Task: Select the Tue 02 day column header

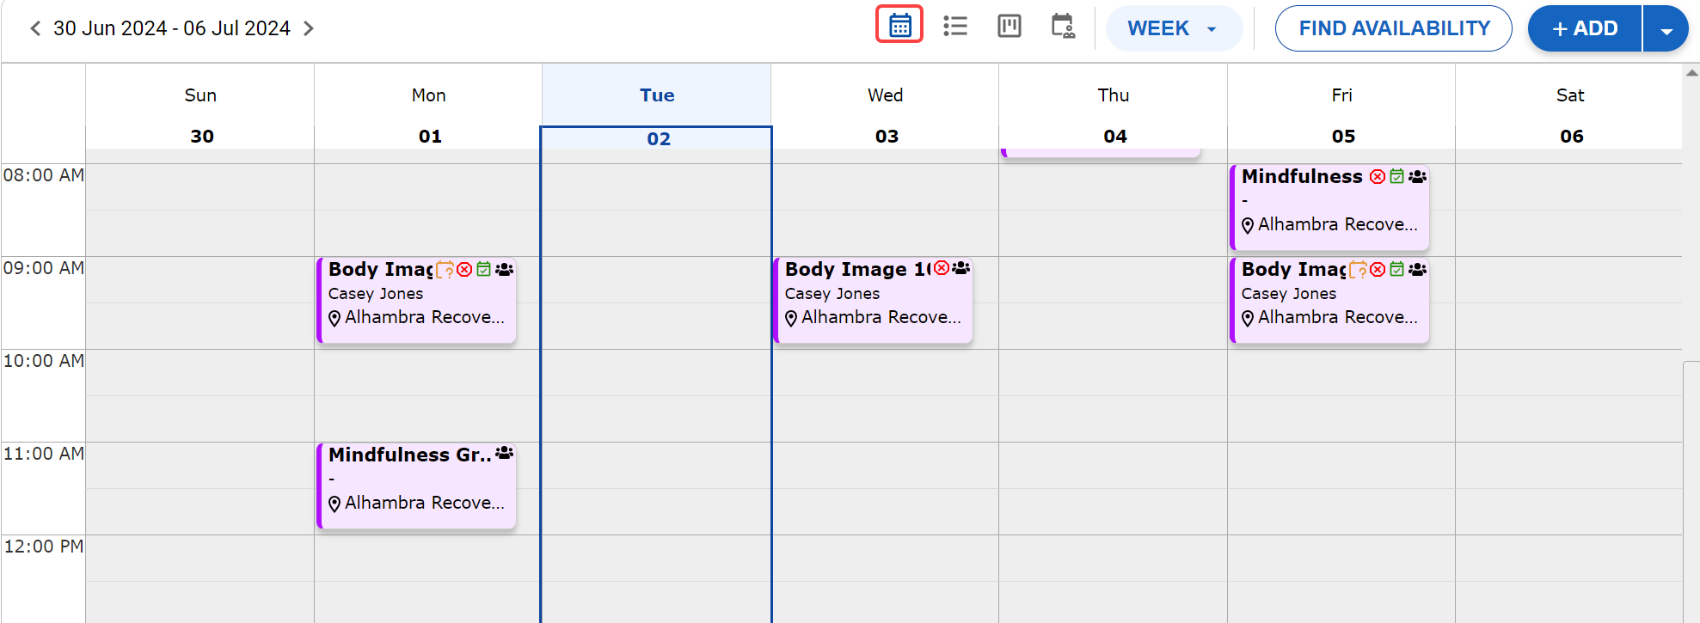Action: pos(657,116)
